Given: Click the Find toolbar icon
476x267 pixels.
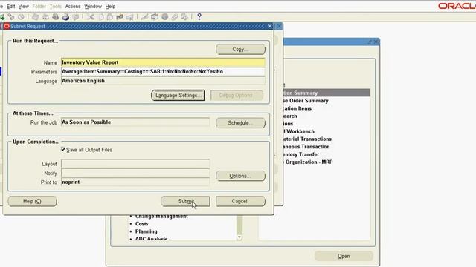Looking at the screenshot, I should coord(11,17).
